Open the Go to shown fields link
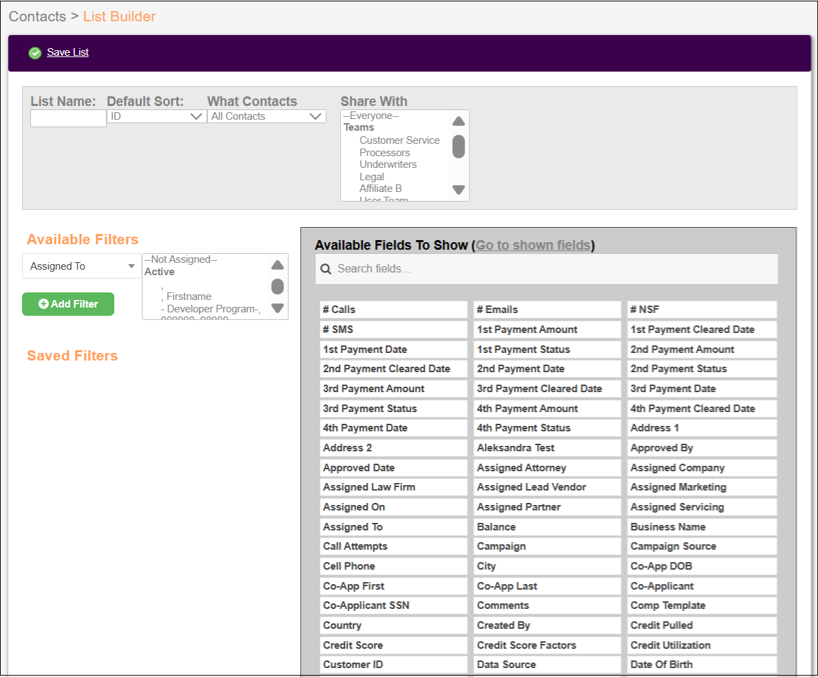 [533, 246]
